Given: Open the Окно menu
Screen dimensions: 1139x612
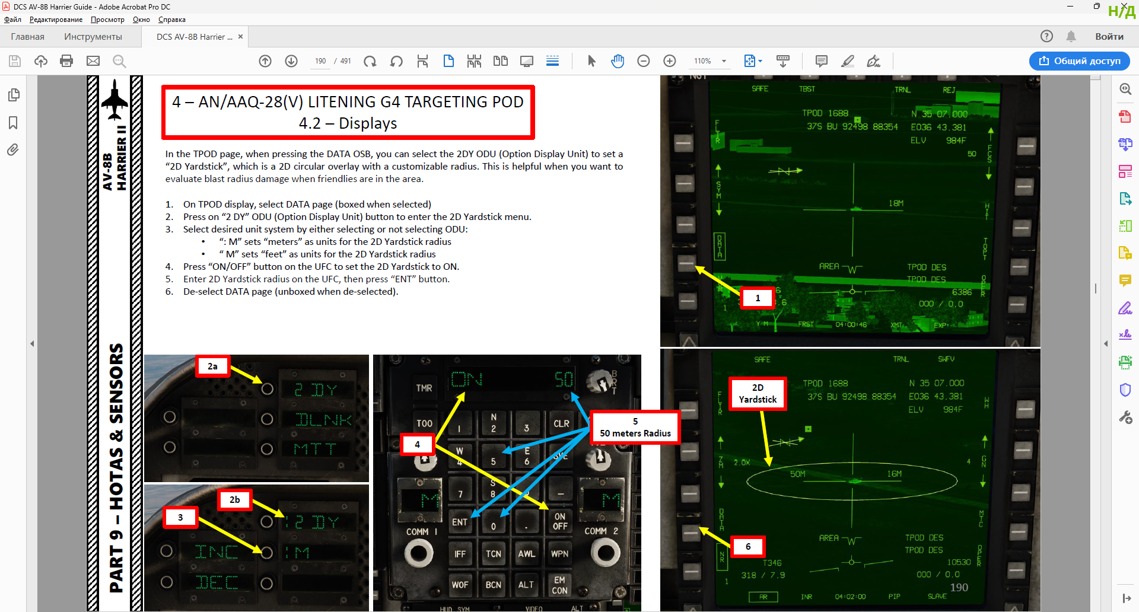Looking at the screenshot, I should pos(141,20).
